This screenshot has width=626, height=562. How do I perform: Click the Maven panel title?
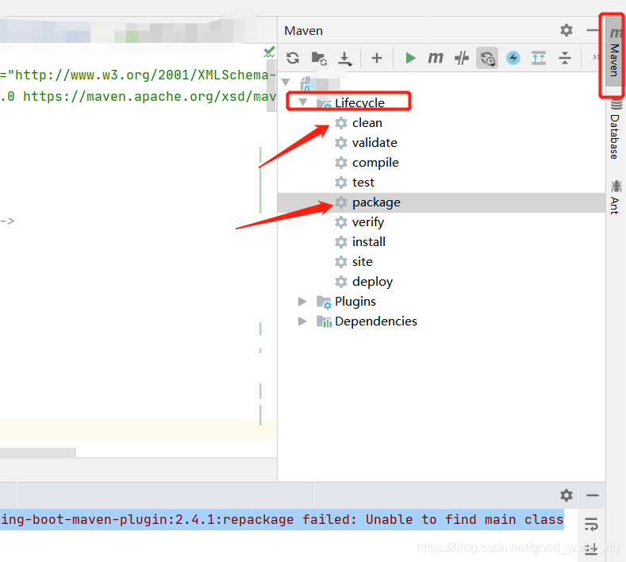pos(303,31)
